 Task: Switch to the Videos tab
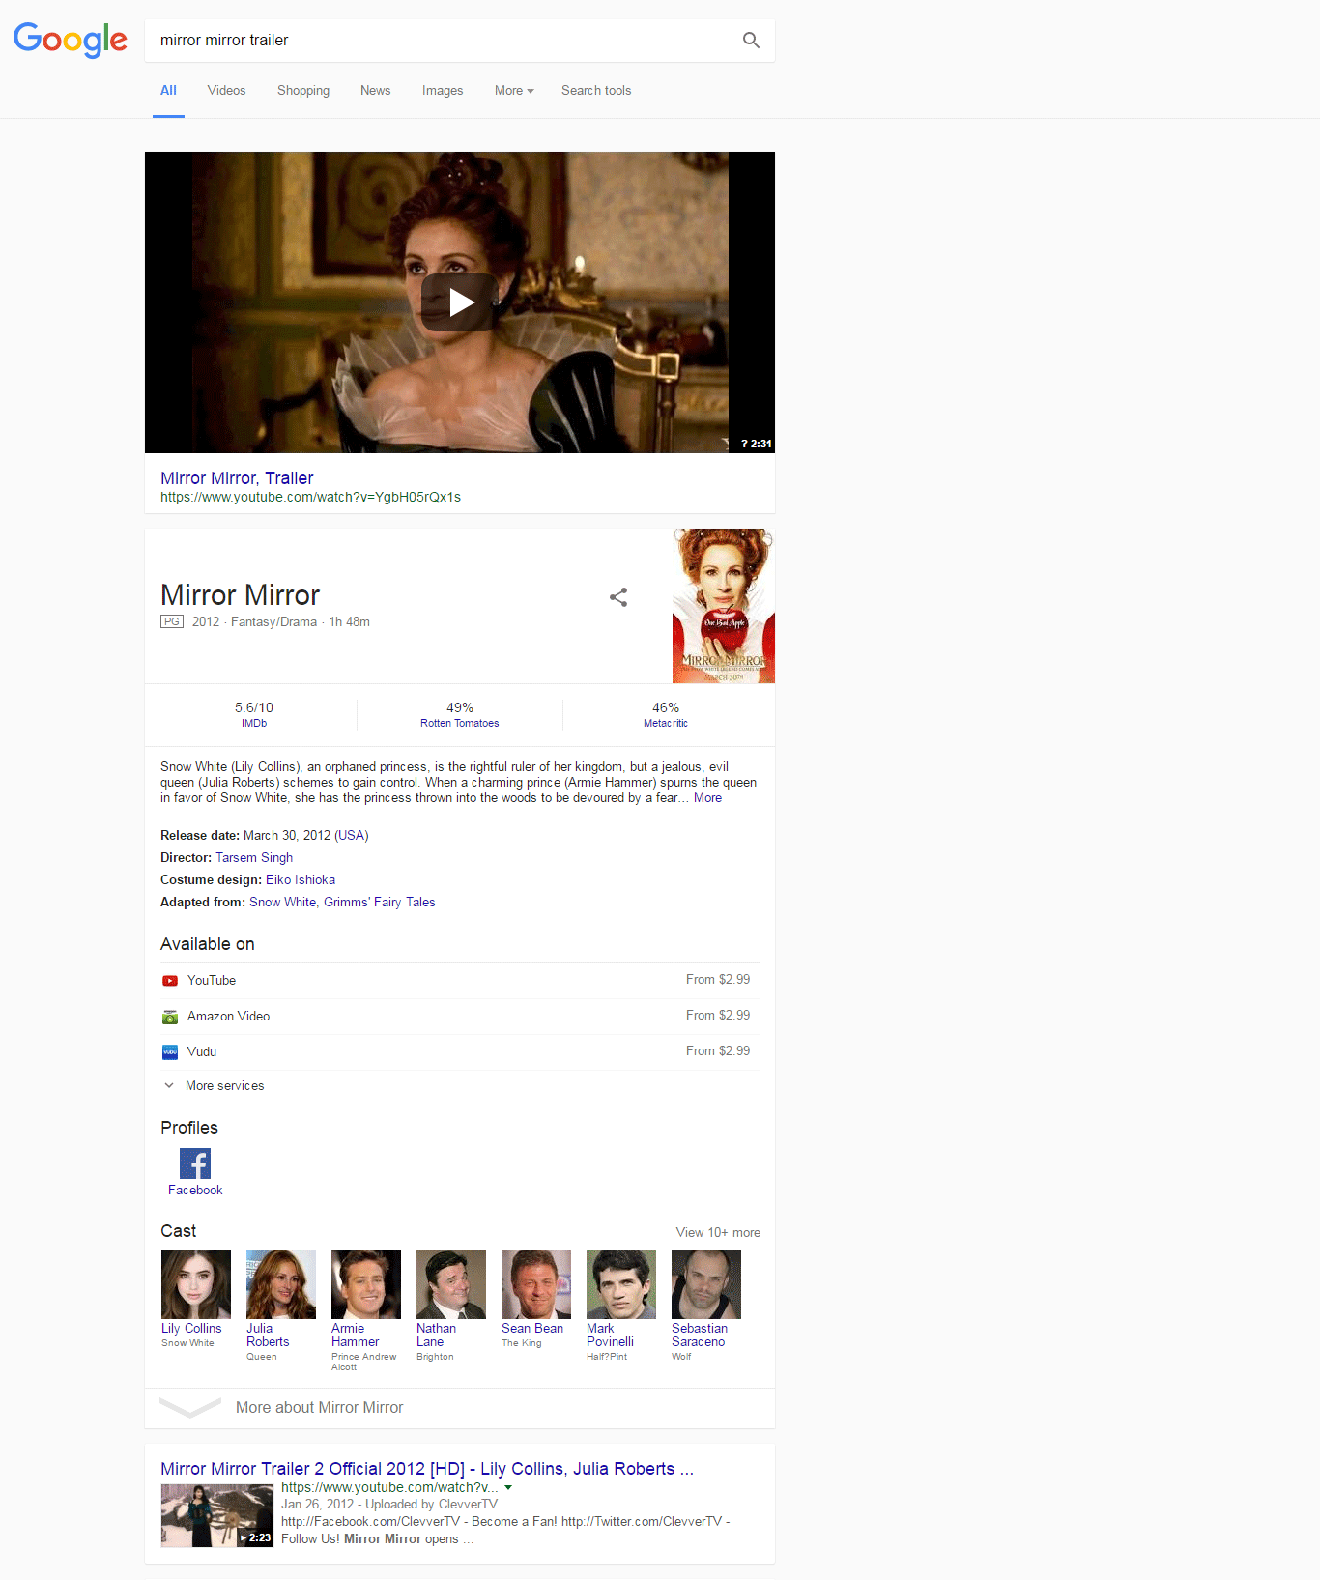tap(226, 91)
